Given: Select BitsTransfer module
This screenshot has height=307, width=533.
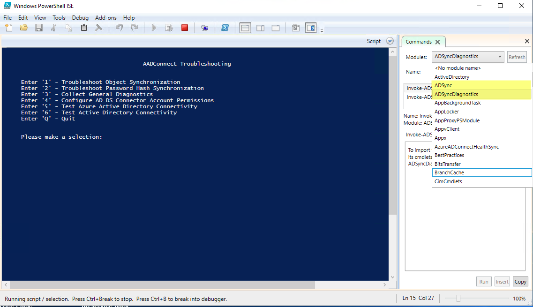Looking at the screenshot, I should (482, 164).
